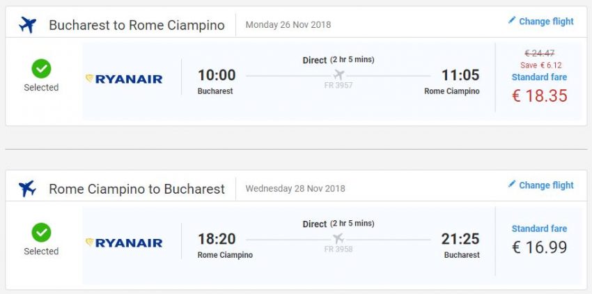Viewport: 592px width, 294px height.
Task: Click the airplane icon beside Bucharest to Rome Ciampino
Action: pos(28,25)
